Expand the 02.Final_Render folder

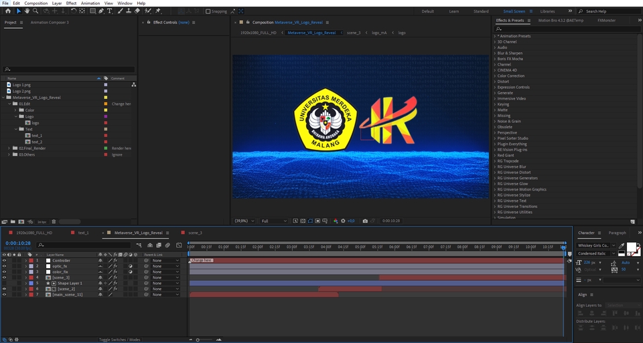[x=9, y=148]
